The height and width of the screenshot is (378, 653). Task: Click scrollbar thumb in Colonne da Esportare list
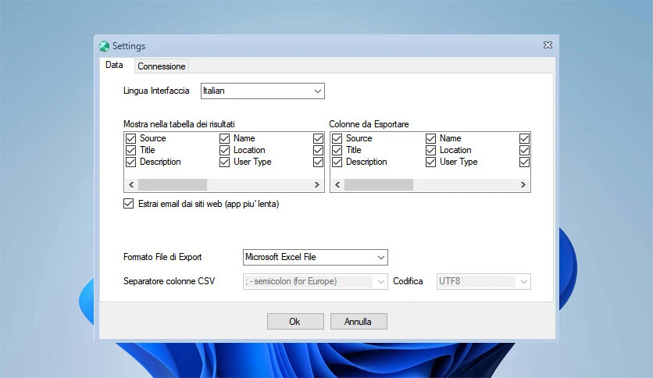(379, 184)
